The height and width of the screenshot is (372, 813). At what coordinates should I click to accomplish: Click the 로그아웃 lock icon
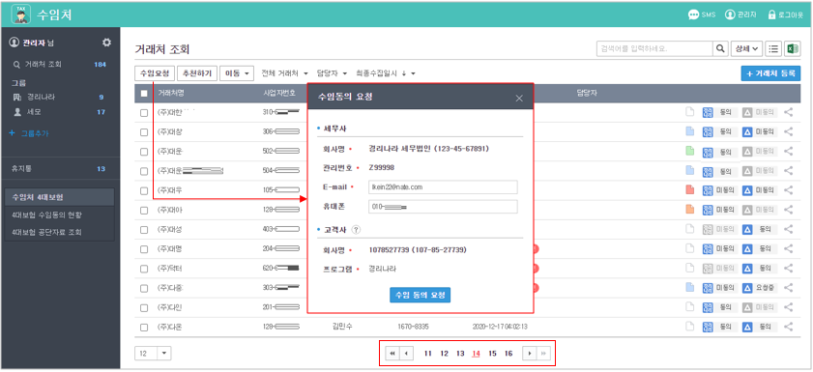click(771, 14)
